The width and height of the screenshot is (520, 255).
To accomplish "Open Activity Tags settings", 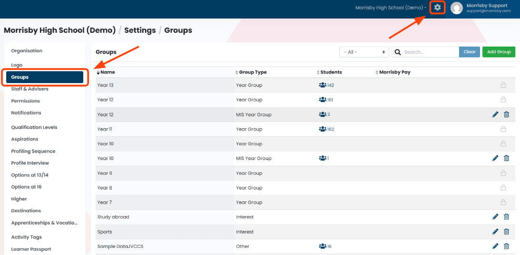I will click(27, 237).
